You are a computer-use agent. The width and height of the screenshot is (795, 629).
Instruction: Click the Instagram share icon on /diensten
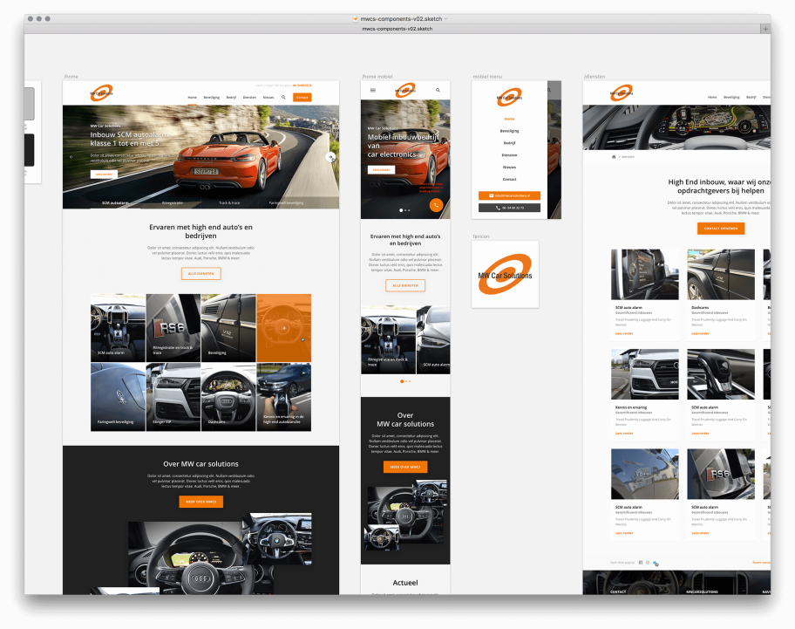(648, 563)
